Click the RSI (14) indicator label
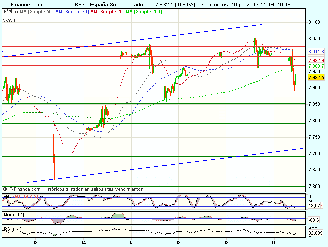Screen dimensions: 328x247 [x=12, y=230]
